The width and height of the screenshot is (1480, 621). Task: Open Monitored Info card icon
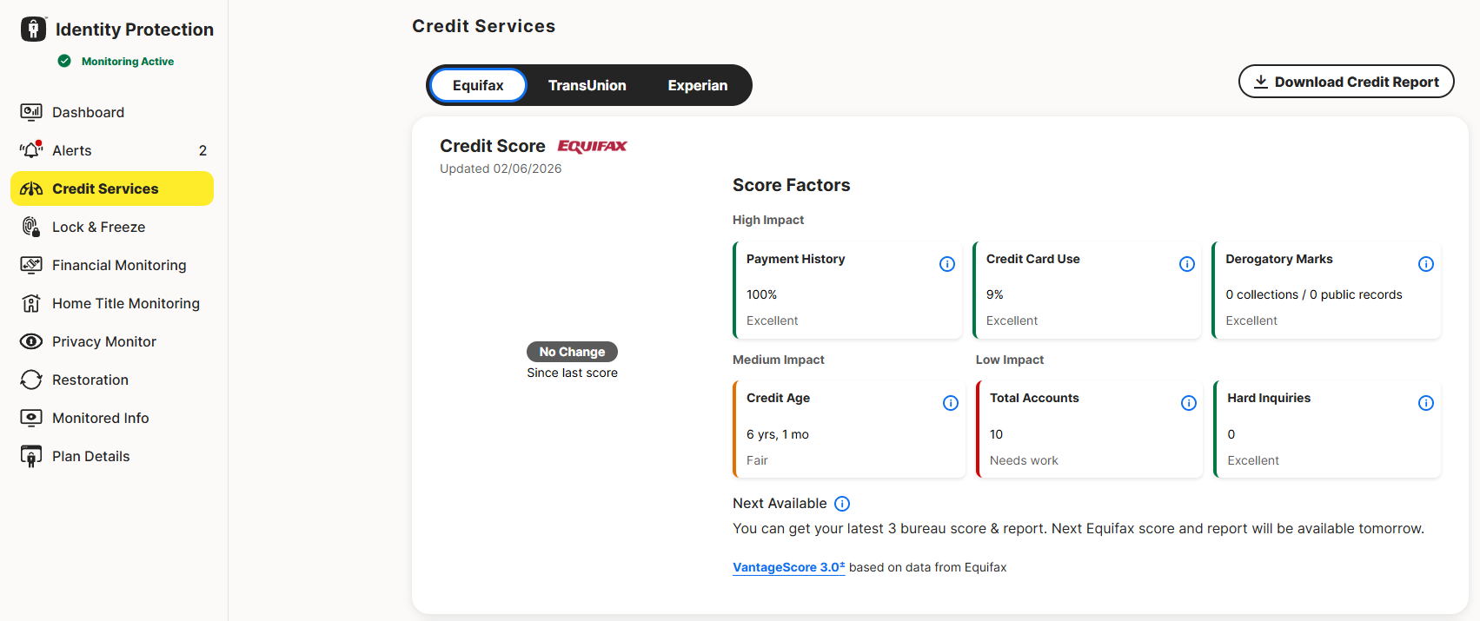(30, 417)
